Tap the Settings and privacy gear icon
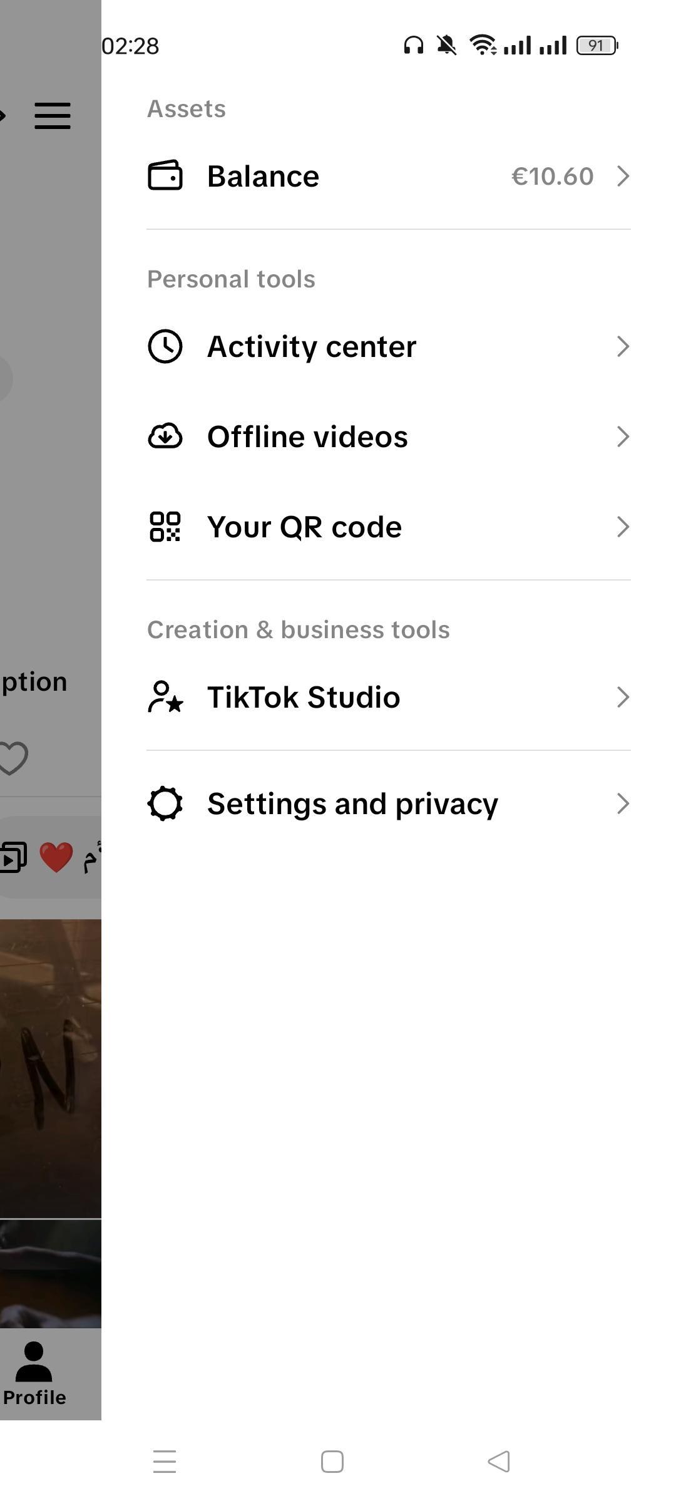This screenshot has height=1503, width=676. pos(165,803)
